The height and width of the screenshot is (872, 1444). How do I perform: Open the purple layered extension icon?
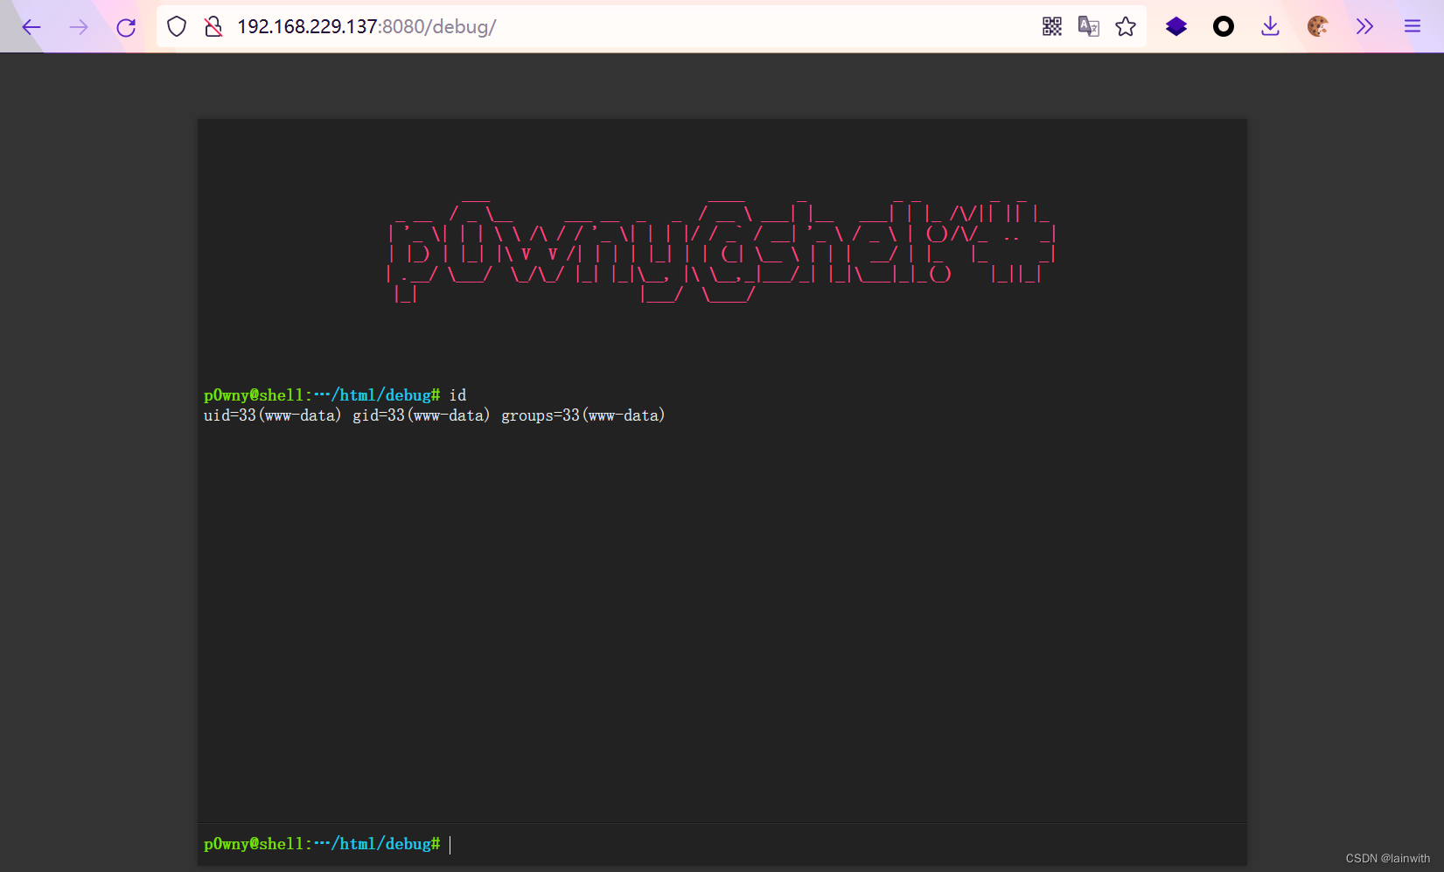tap(1176, 27)
